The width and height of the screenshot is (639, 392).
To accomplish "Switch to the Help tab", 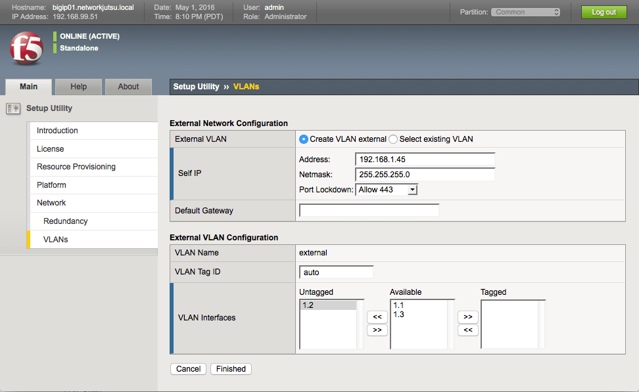I will 78,86.
